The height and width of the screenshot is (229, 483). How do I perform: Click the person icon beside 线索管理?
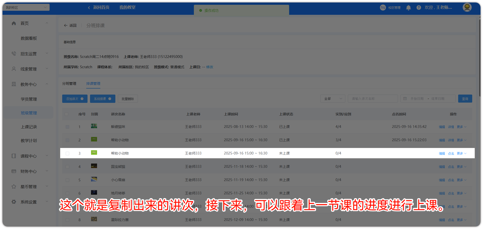click(14, 69)
